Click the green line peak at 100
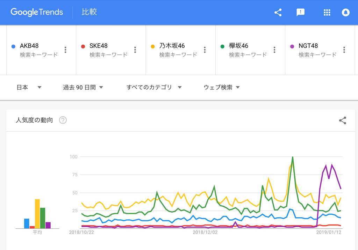This screenshot has height=250, width=358. [x=293, y=157]
